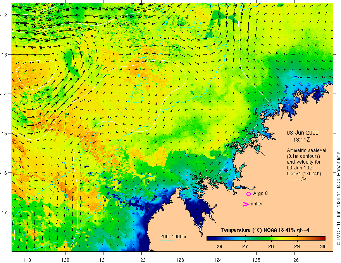Click longitude axis label 124

pyautogui.click(x=218, y=260)
